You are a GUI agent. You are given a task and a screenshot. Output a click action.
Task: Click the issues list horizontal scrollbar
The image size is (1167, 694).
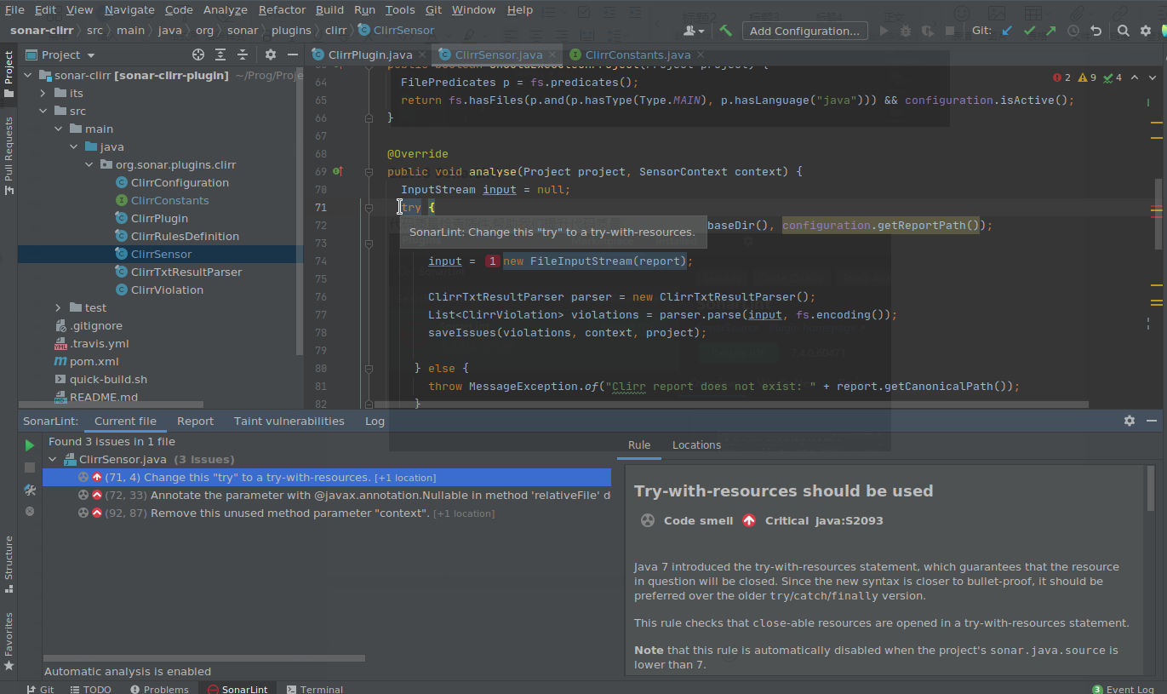tap(204, 657)
